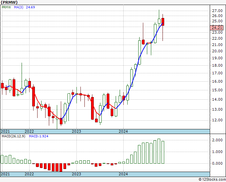Click the 22.00 price axis label
The width and height of the screenshot is (226, 182).
[x=217, y=38]
